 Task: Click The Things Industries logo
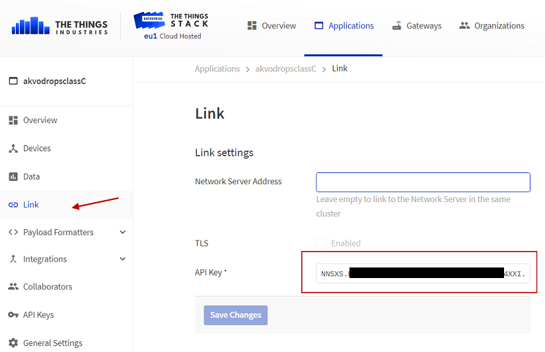click(x=59, y=26)
